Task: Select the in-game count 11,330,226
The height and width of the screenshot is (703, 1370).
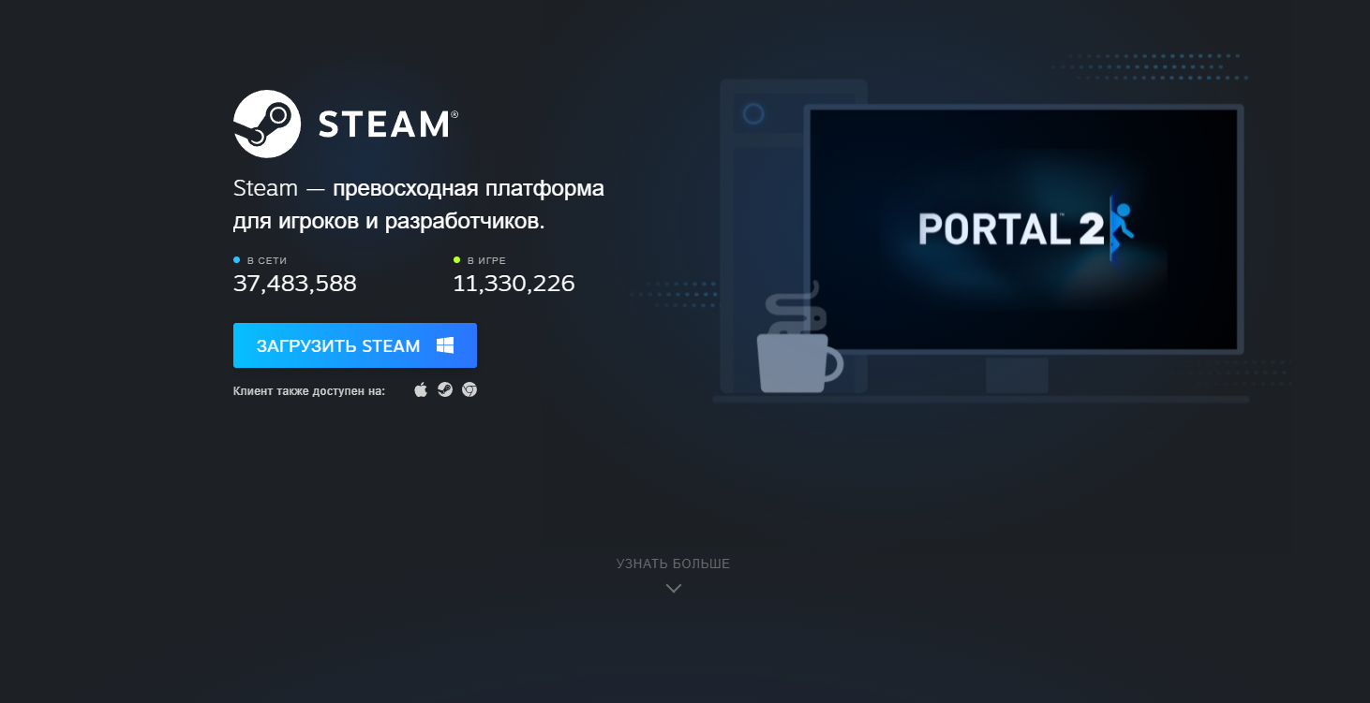Action: (514, 284)
